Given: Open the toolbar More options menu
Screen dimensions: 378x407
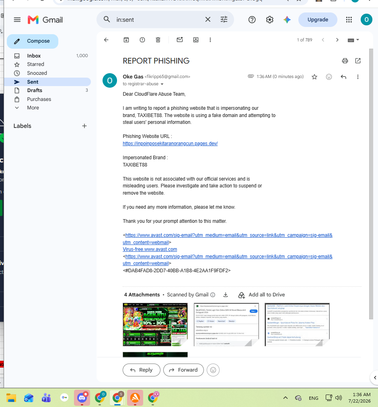Looking at the screenshot, I should pos(210,40).
